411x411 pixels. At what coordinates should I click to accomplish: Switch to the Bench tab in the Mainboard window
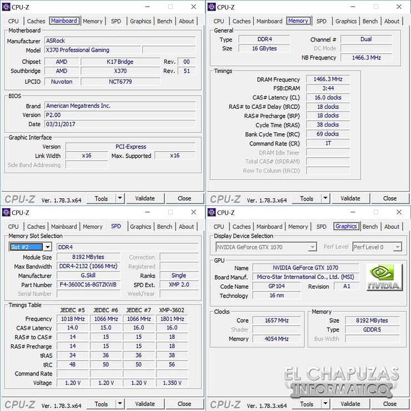click(x=164, y=21)
